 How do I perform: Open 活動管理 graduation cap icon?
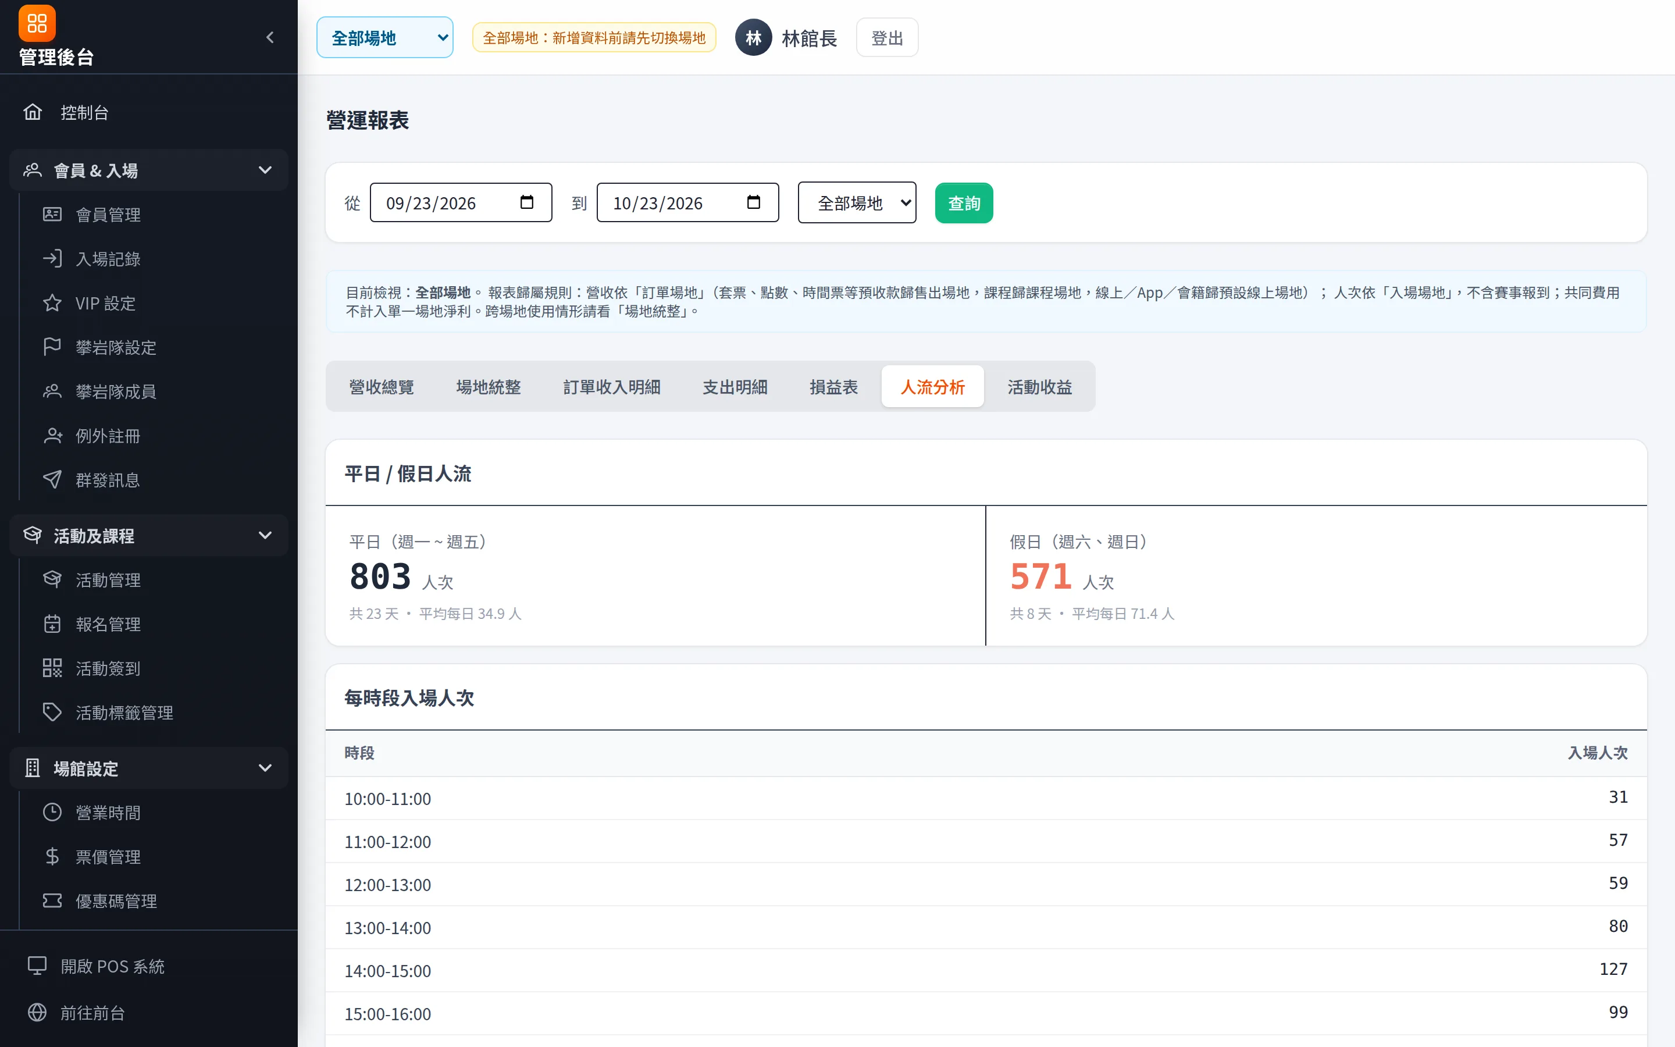click(x=52, y=579)
